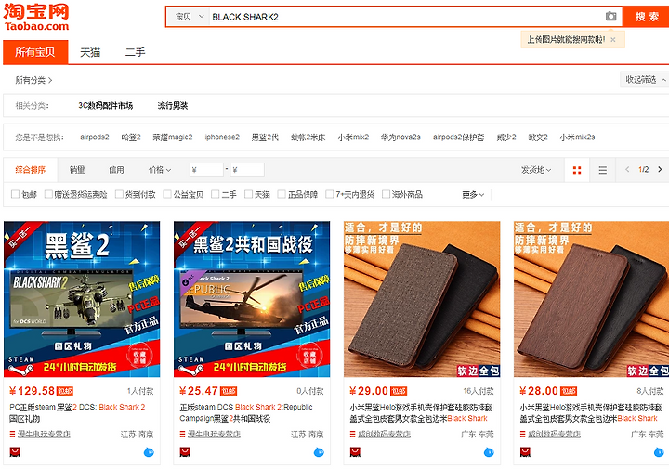The width and height of the screenshot is (669, 469).
Task: Open the 发货地 location dropdown
Action: (x=536, y=170)
